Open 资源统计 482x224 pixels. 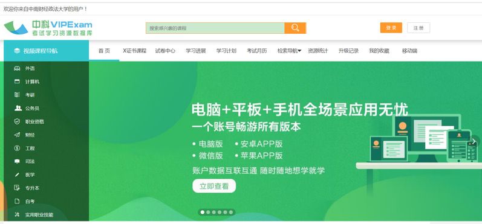318,51
